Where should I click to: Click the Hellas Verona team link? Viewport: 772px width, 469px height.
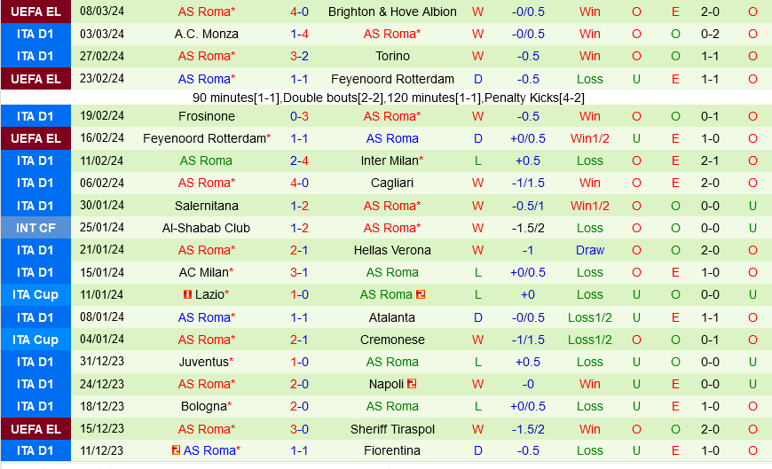click(392, 250)
